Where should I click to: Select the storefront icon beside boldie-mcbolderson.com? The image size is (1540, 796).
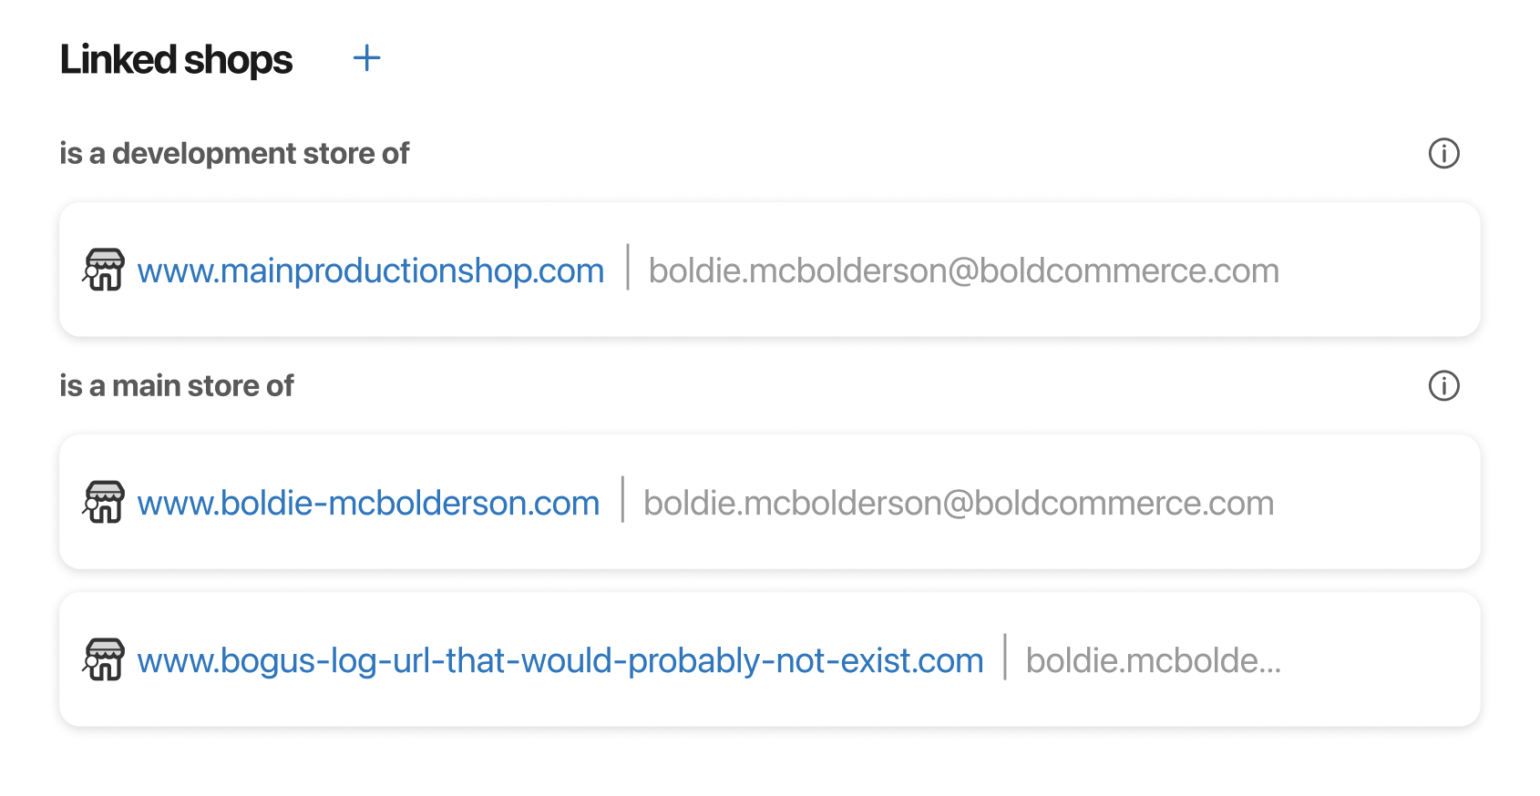coord(104,502)
